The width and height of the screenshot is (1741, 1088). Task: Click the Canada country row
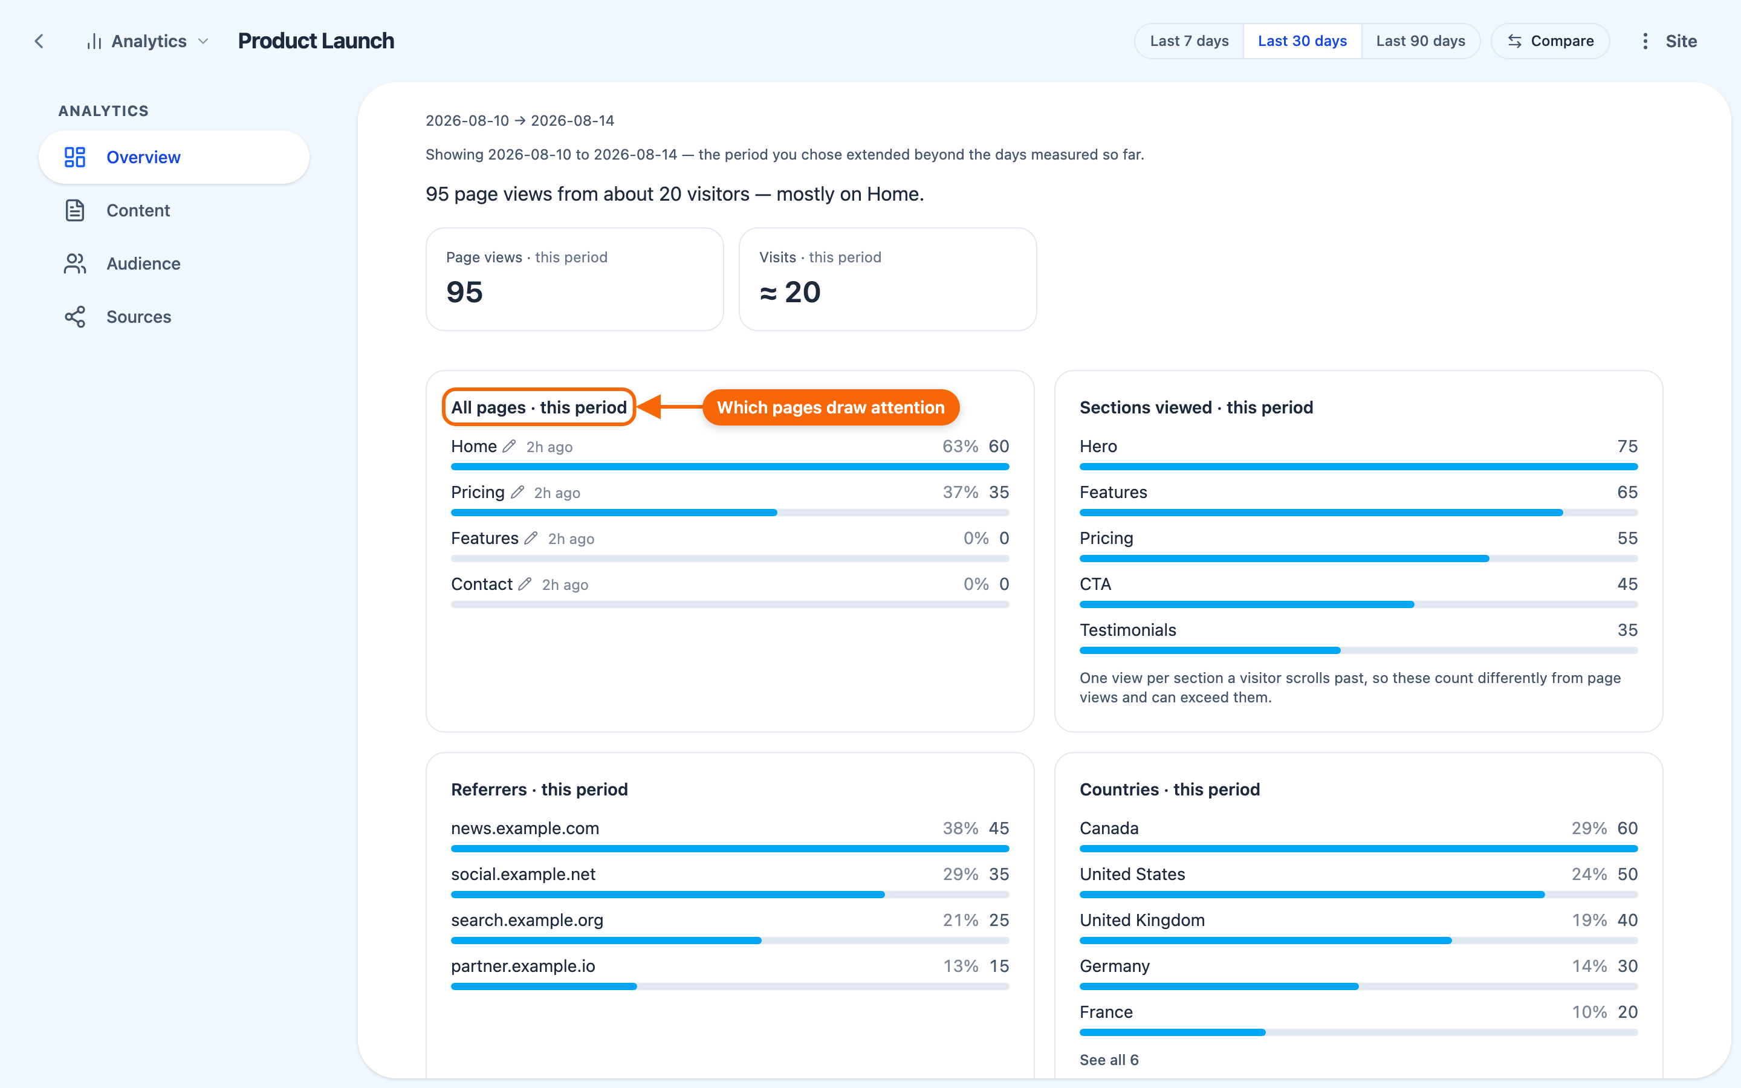point(1358,835)
